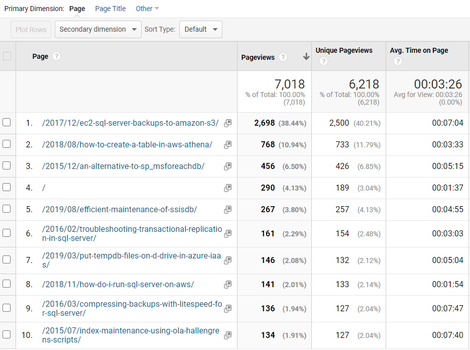Open ec2-sql-server-backups page via its external-link icon
Screen dimensions: 470x350
coord(227,123)
